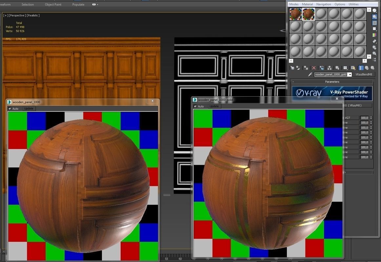Click the bottom row 100,0 spinner arrows
The image size is (381, 262).
click(371, 157)
